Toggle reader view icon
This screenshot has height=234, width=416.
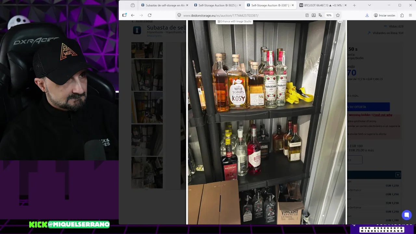coord(307,15)
